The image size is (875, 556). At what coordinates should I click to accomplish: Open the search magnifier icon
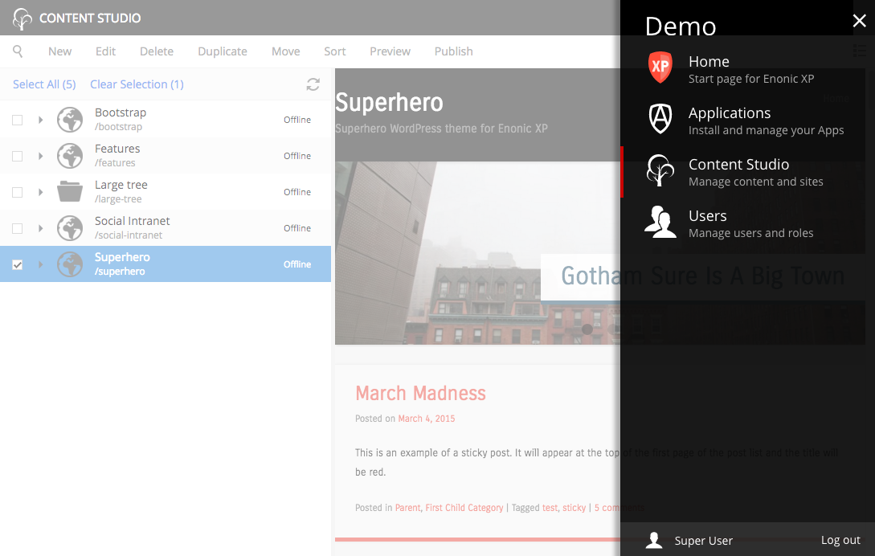[x=18, y=51]
